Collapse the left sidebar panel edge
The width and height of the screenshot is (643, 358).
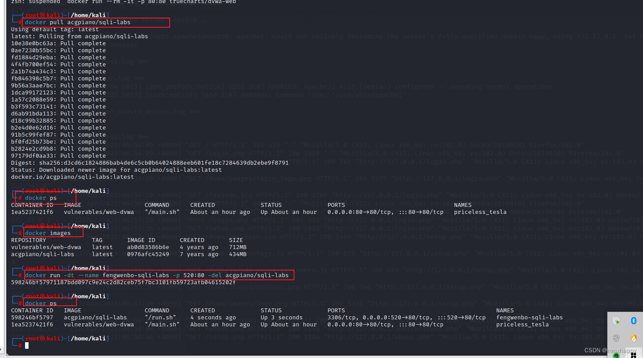pos(2,176)
